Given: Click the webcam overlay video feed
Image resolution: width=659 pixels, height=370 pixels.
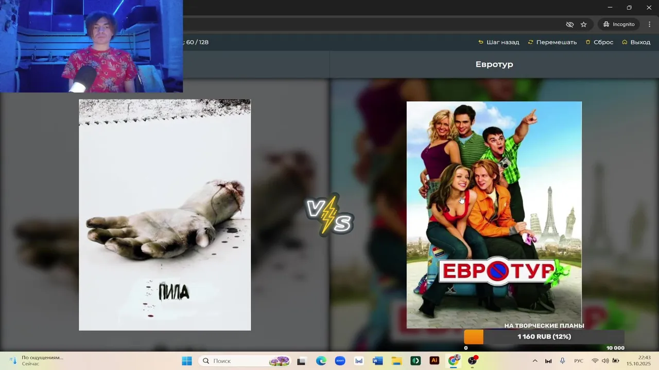Looking at the screenshot, I should (91, 46).
